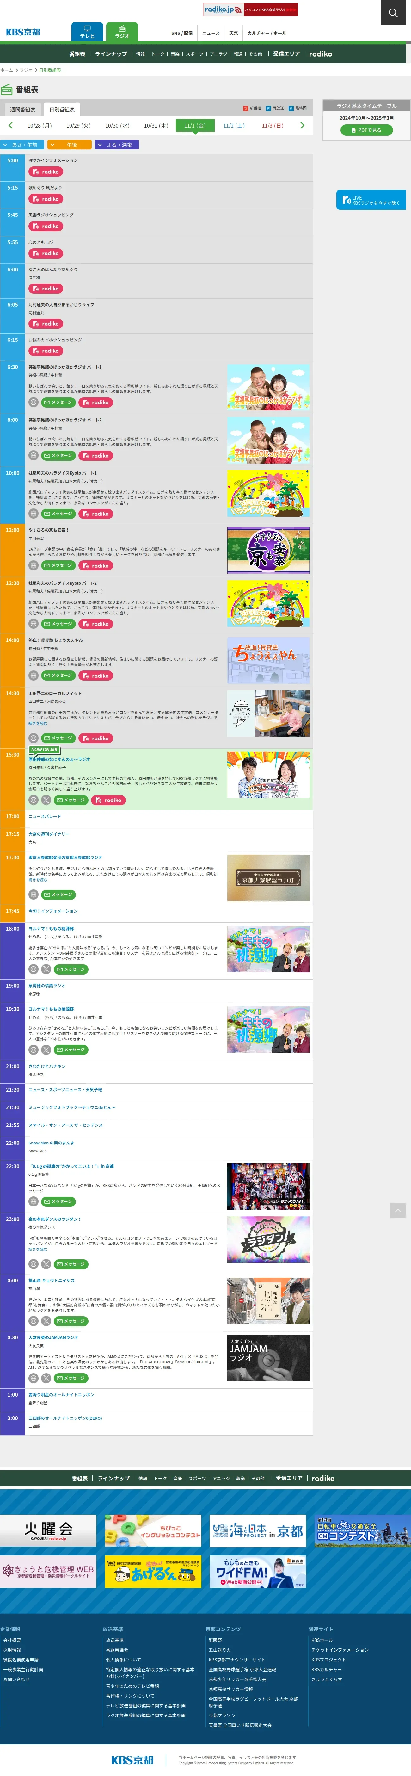Viewport: 411px width, 1776px height.
Task: Open the 京都大衆歌謡ラジオ thumbnail image
Action: (268, 878)
